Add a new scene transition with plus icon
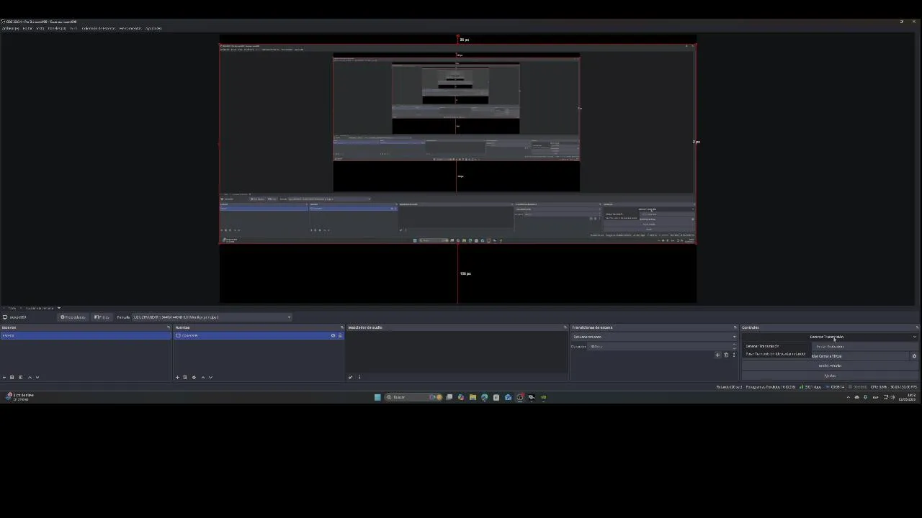Image resolution: width=922 pixels, height=518 pixels. [717, 355]
